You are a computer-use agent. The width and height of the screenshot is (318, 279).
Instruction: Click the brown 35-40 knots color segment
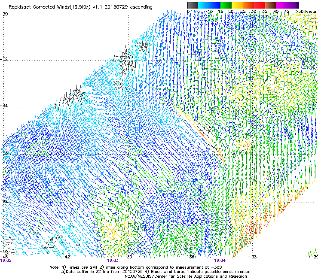tap(271, 5)
